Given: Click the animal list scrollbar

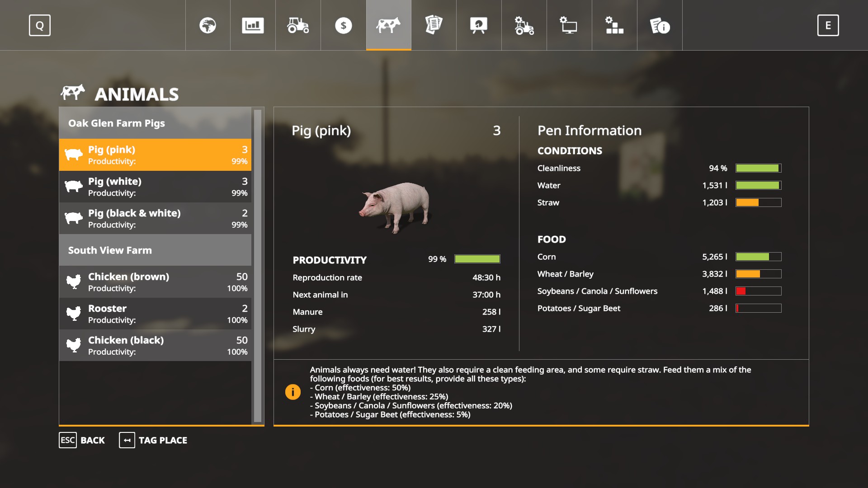Looking at the screenshot, I should (258, 266).
